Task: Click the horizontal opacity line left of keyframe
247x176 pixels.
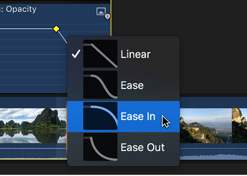Action: tap(25, 29)
